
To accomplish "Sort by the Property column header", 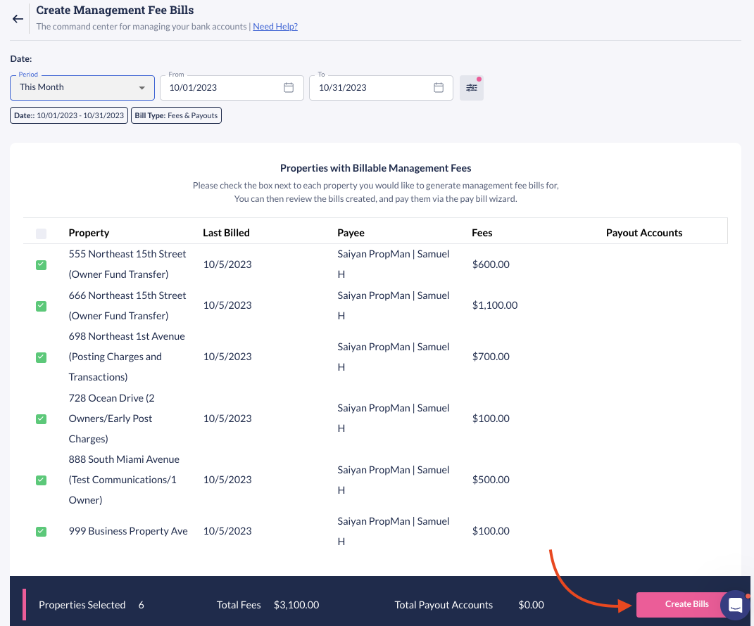I will [89, 233].
